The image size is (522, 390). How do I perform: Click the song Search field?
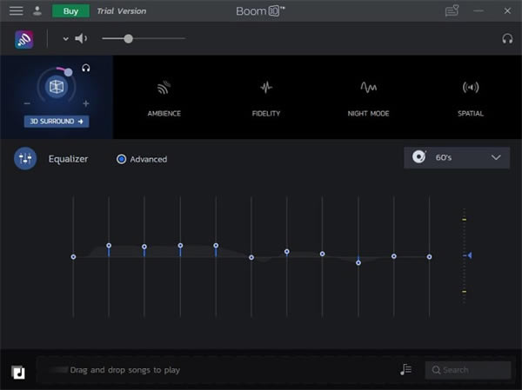pyautogui.click(x=468, y=370)
